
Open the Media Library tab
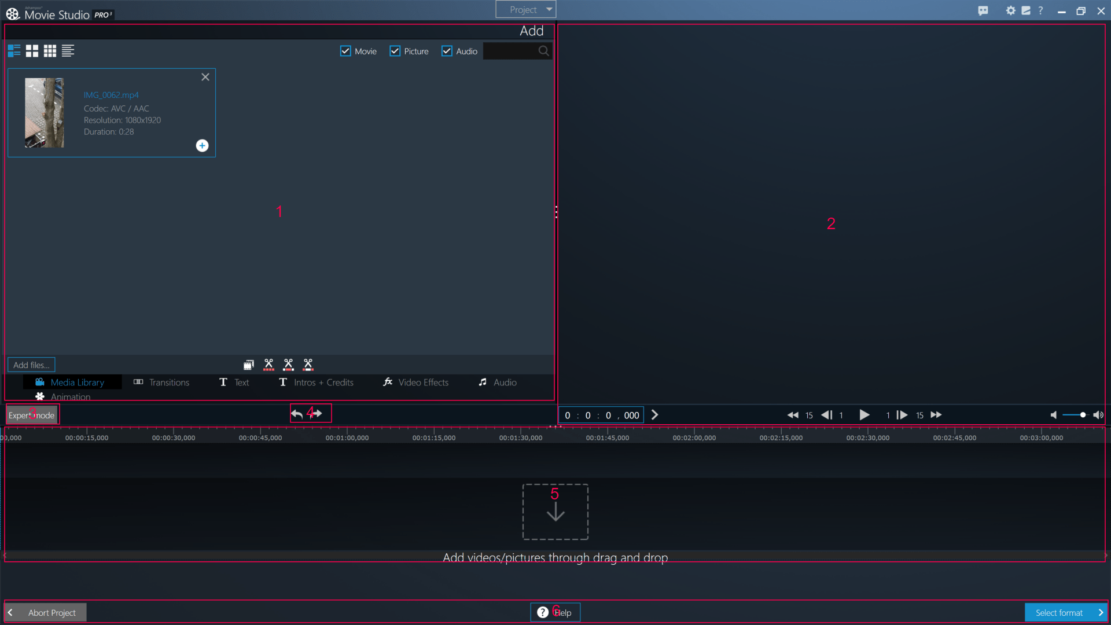coord(72,382)
